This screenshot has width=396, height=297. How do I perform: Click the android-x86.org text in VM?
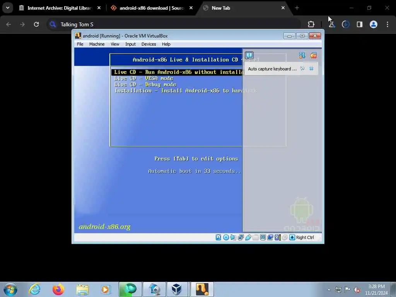point(104,227)
